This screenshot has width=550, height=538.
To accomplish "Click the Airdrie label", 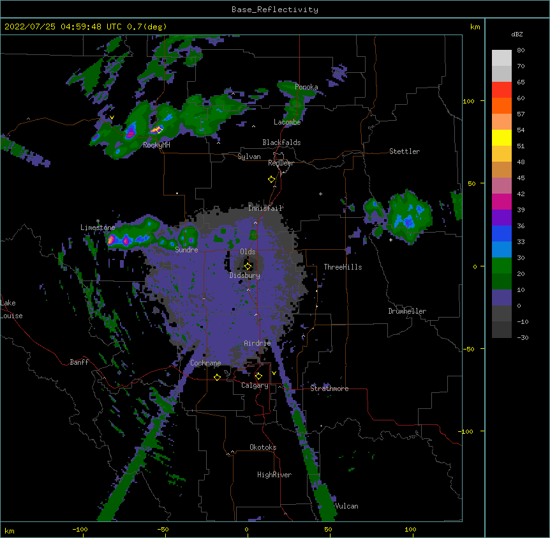I will tap(258, 343).
